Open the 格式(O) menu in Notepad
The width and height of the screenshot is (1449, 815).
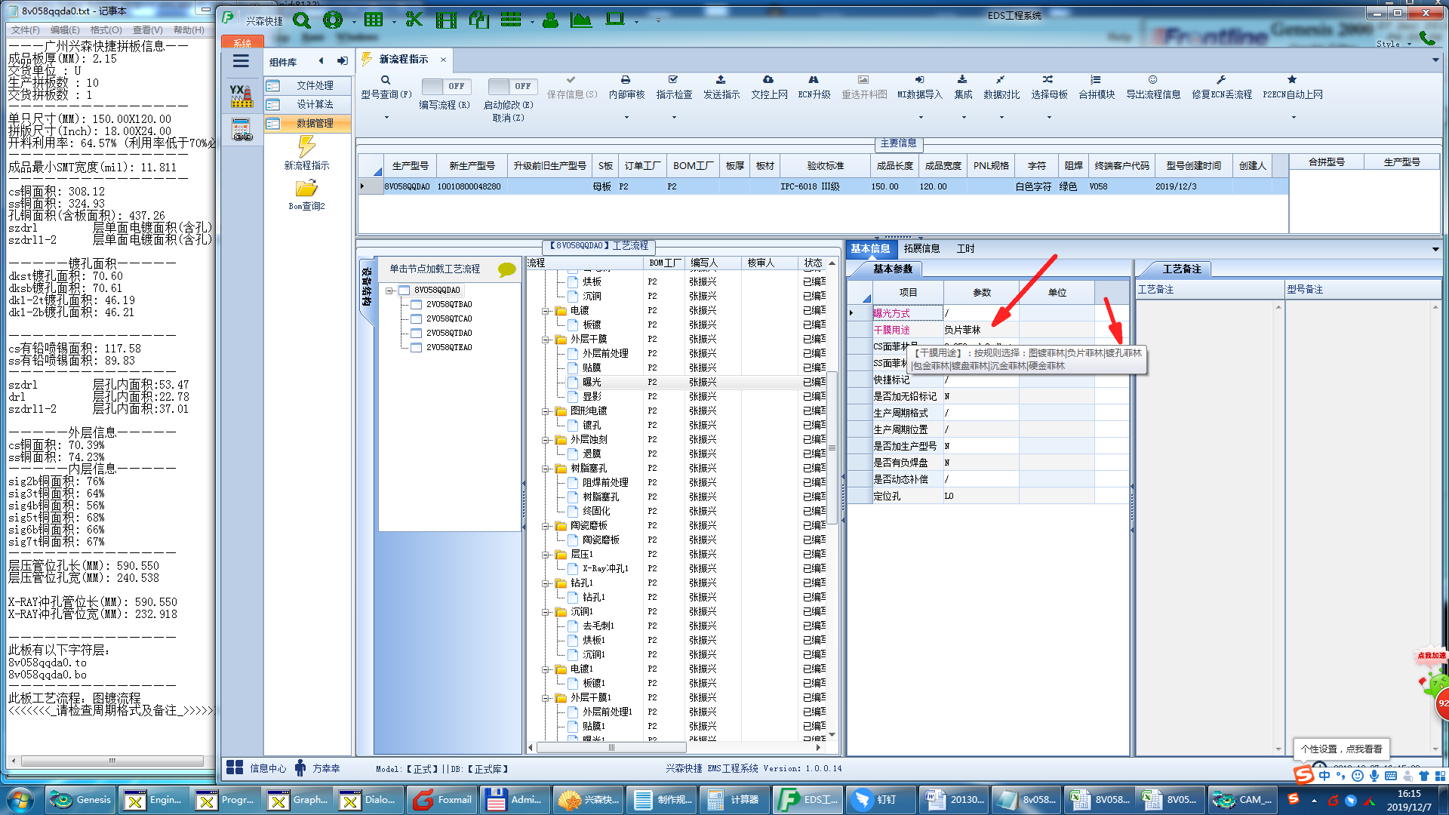tap(106, 30)
